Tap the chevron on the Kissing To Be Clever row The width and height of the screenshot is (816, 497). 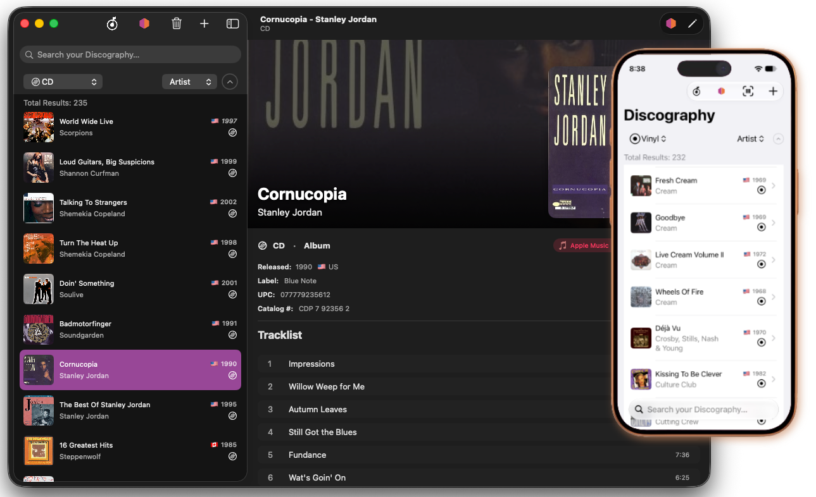774,379
